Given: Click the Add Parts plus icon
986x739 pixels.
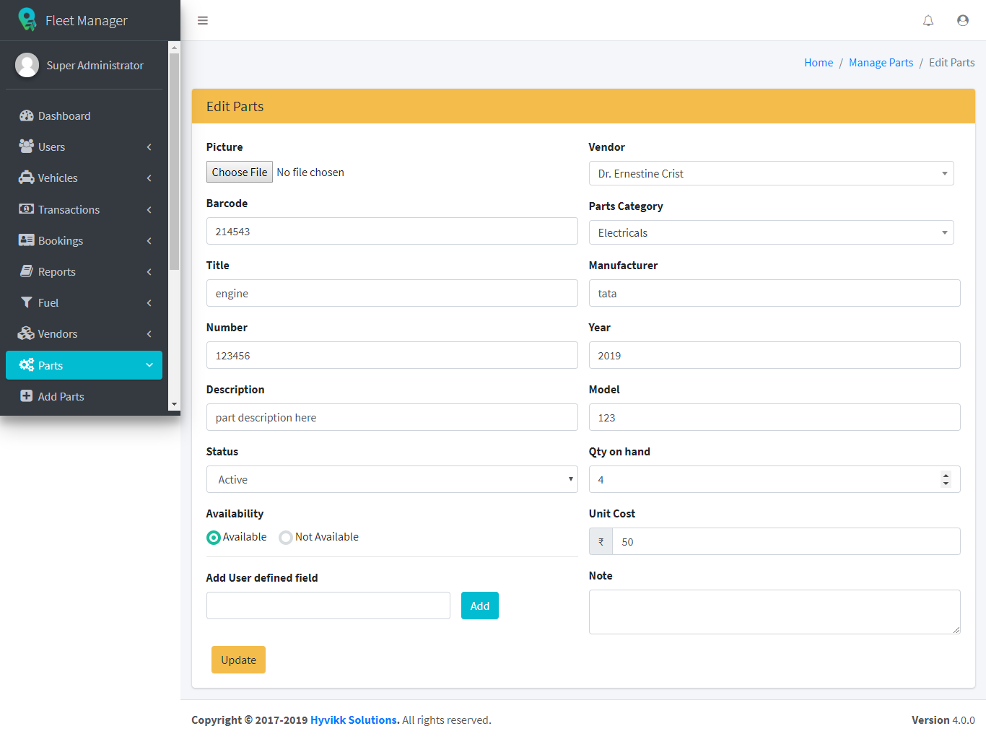Looking at the screenshot, I should pos(27,395).
